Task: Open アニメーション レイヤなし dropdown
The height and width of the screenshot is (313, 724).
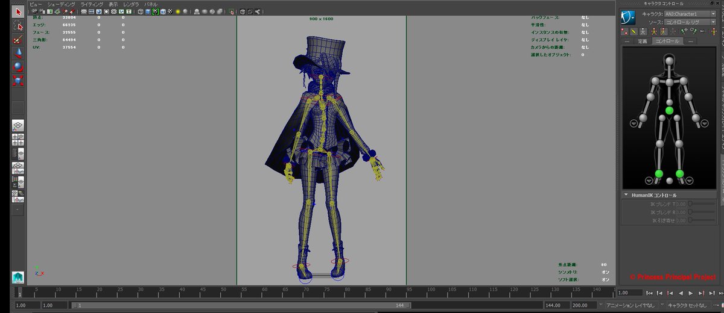Action: 634,305
